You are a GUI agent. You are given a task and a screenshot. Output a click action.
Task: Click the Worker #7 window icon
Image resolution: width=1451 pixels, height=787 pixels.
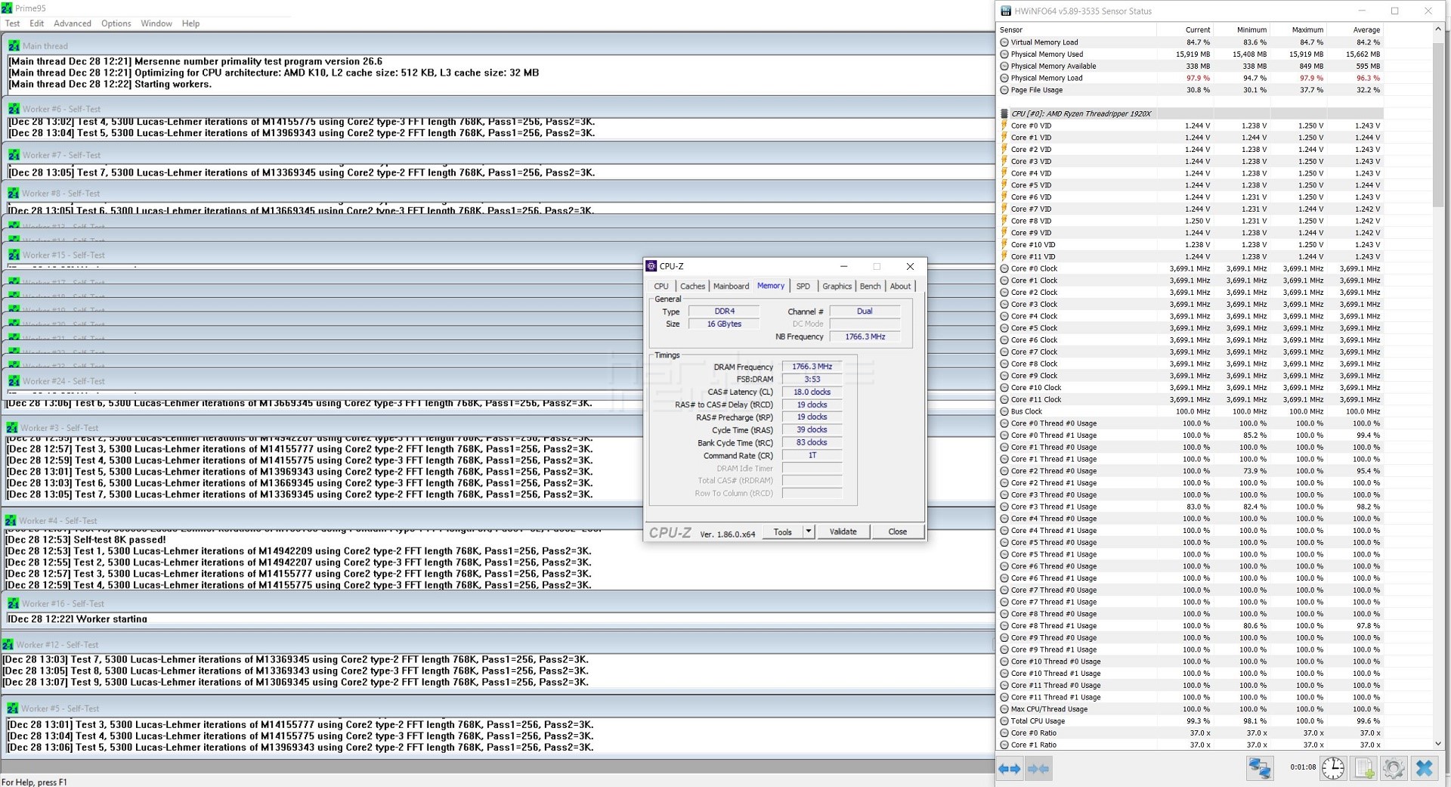point(14,155)
